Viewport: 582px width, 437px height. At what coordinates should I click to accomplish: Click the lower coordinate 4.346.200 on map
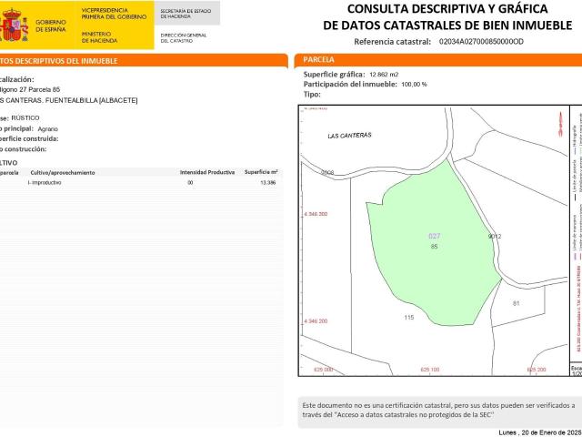pyautogui.click(x=316, y=321)
